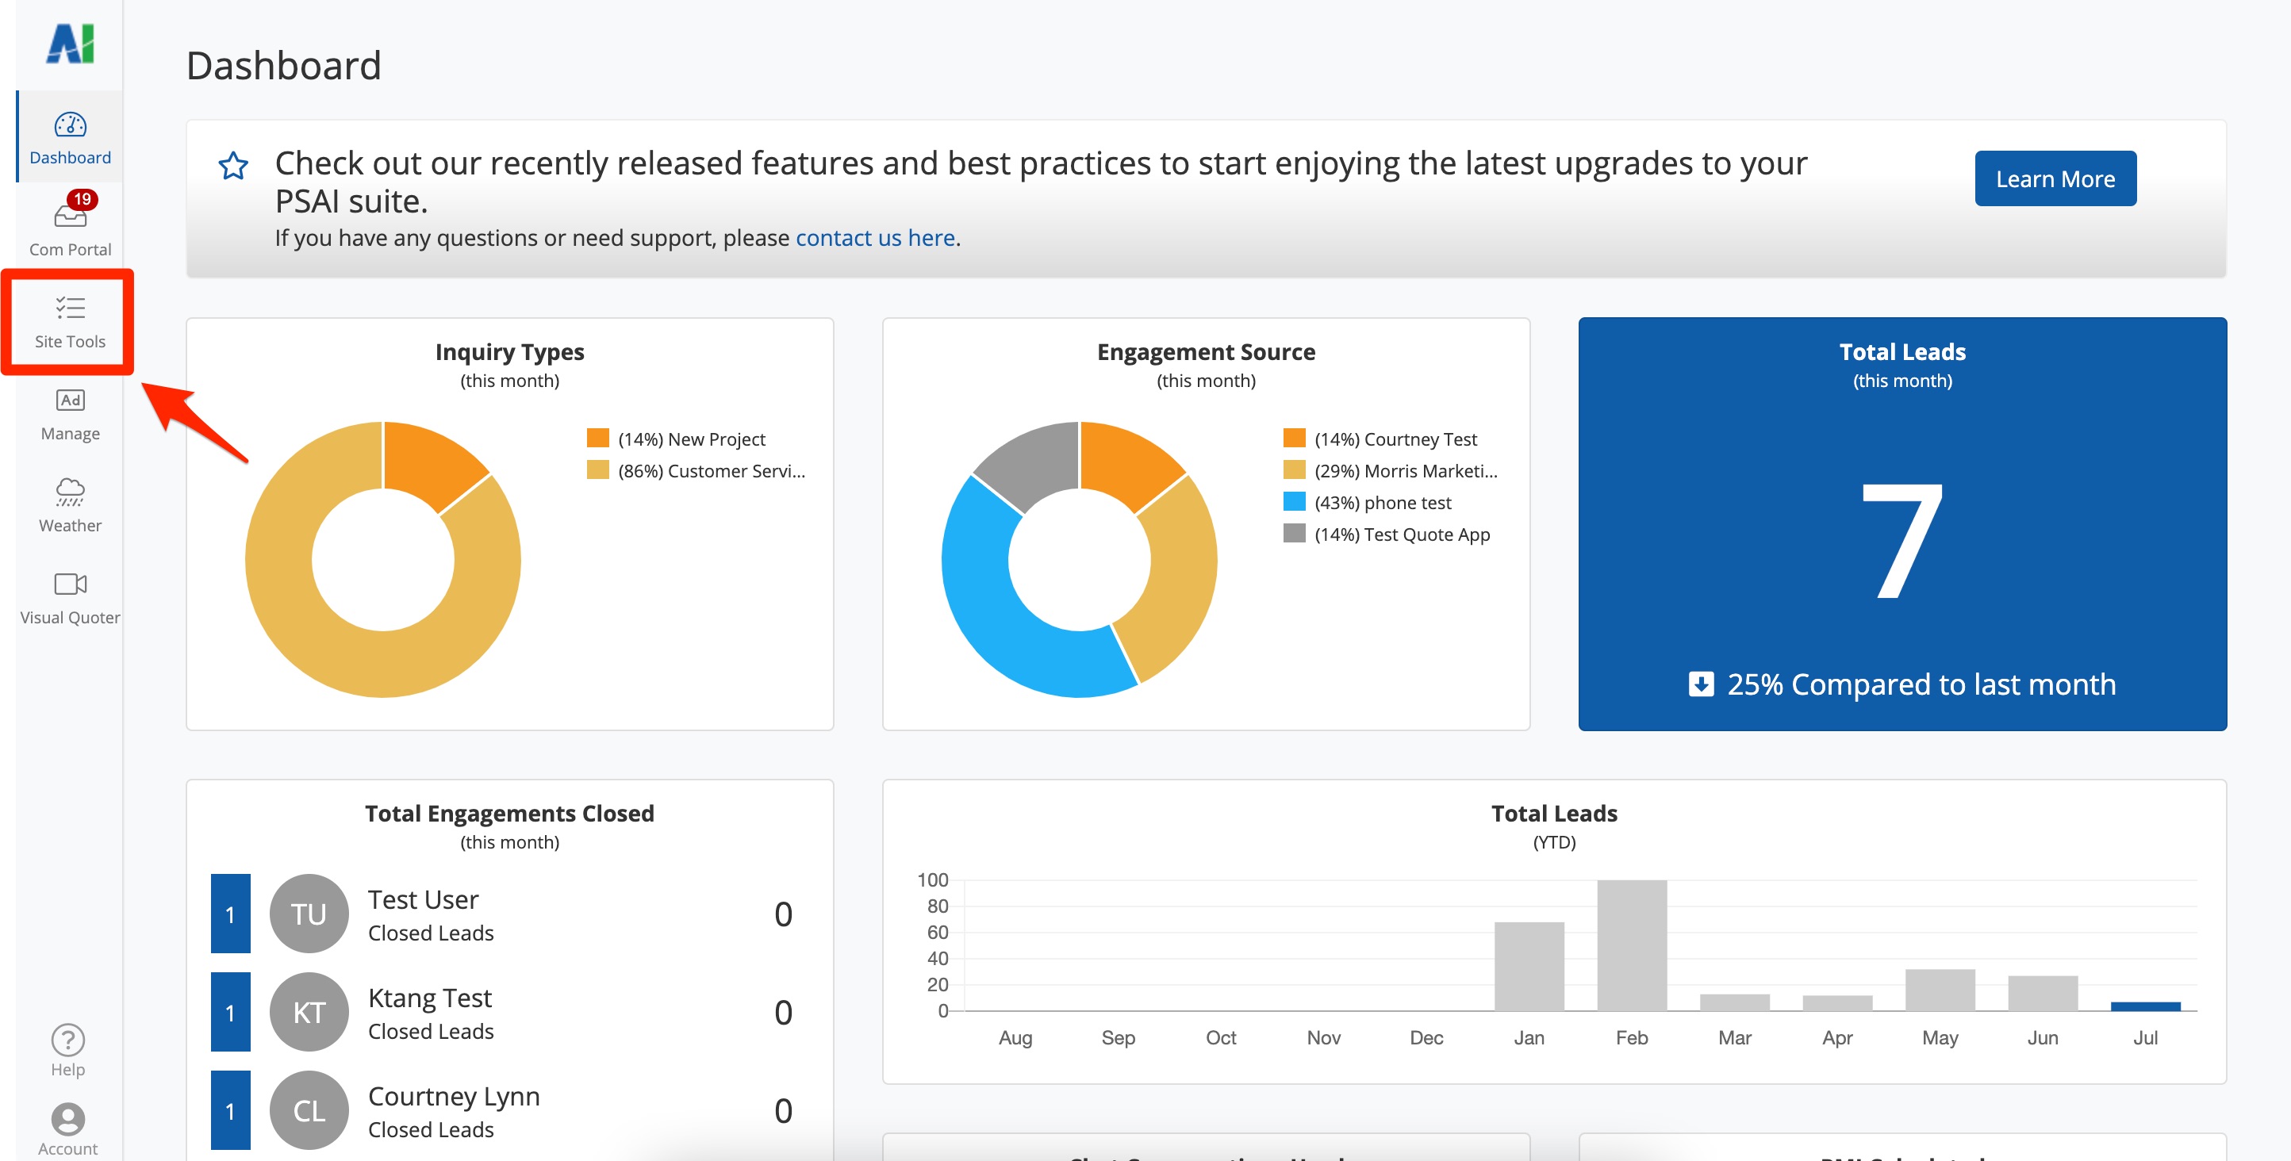Click the Jul bar in Total Leads chart
The image size is (2291, 1161).
click(x=2144, y=1006)
